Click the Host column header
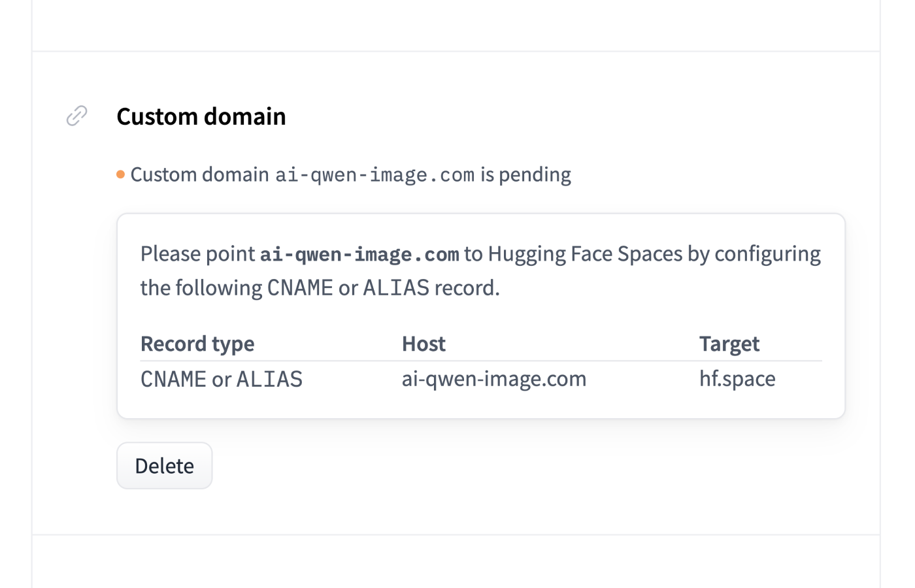 click(424, 344)
